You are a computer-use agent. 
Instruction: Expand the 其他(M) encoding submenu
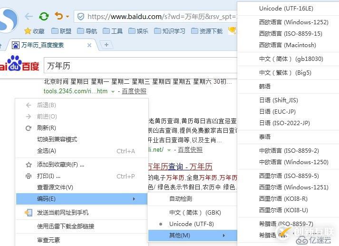193,236
